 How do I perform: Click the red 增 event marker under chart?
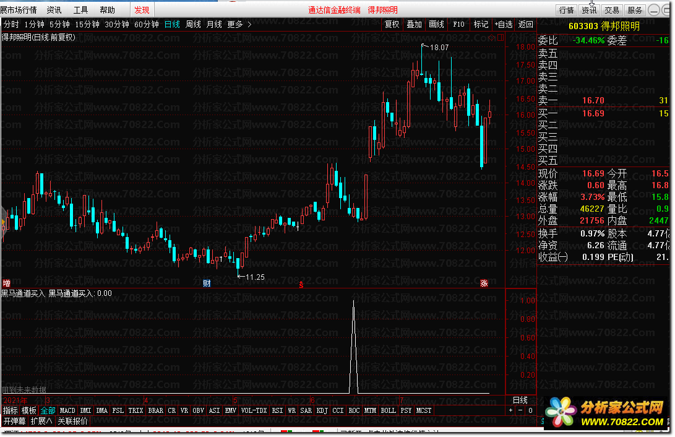click(6, 283)
